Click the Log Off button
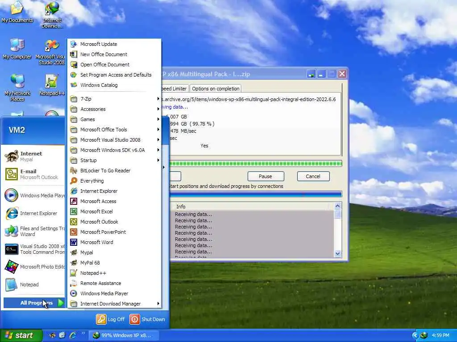Viewport: 457px width, 342px height. [111, 319]
